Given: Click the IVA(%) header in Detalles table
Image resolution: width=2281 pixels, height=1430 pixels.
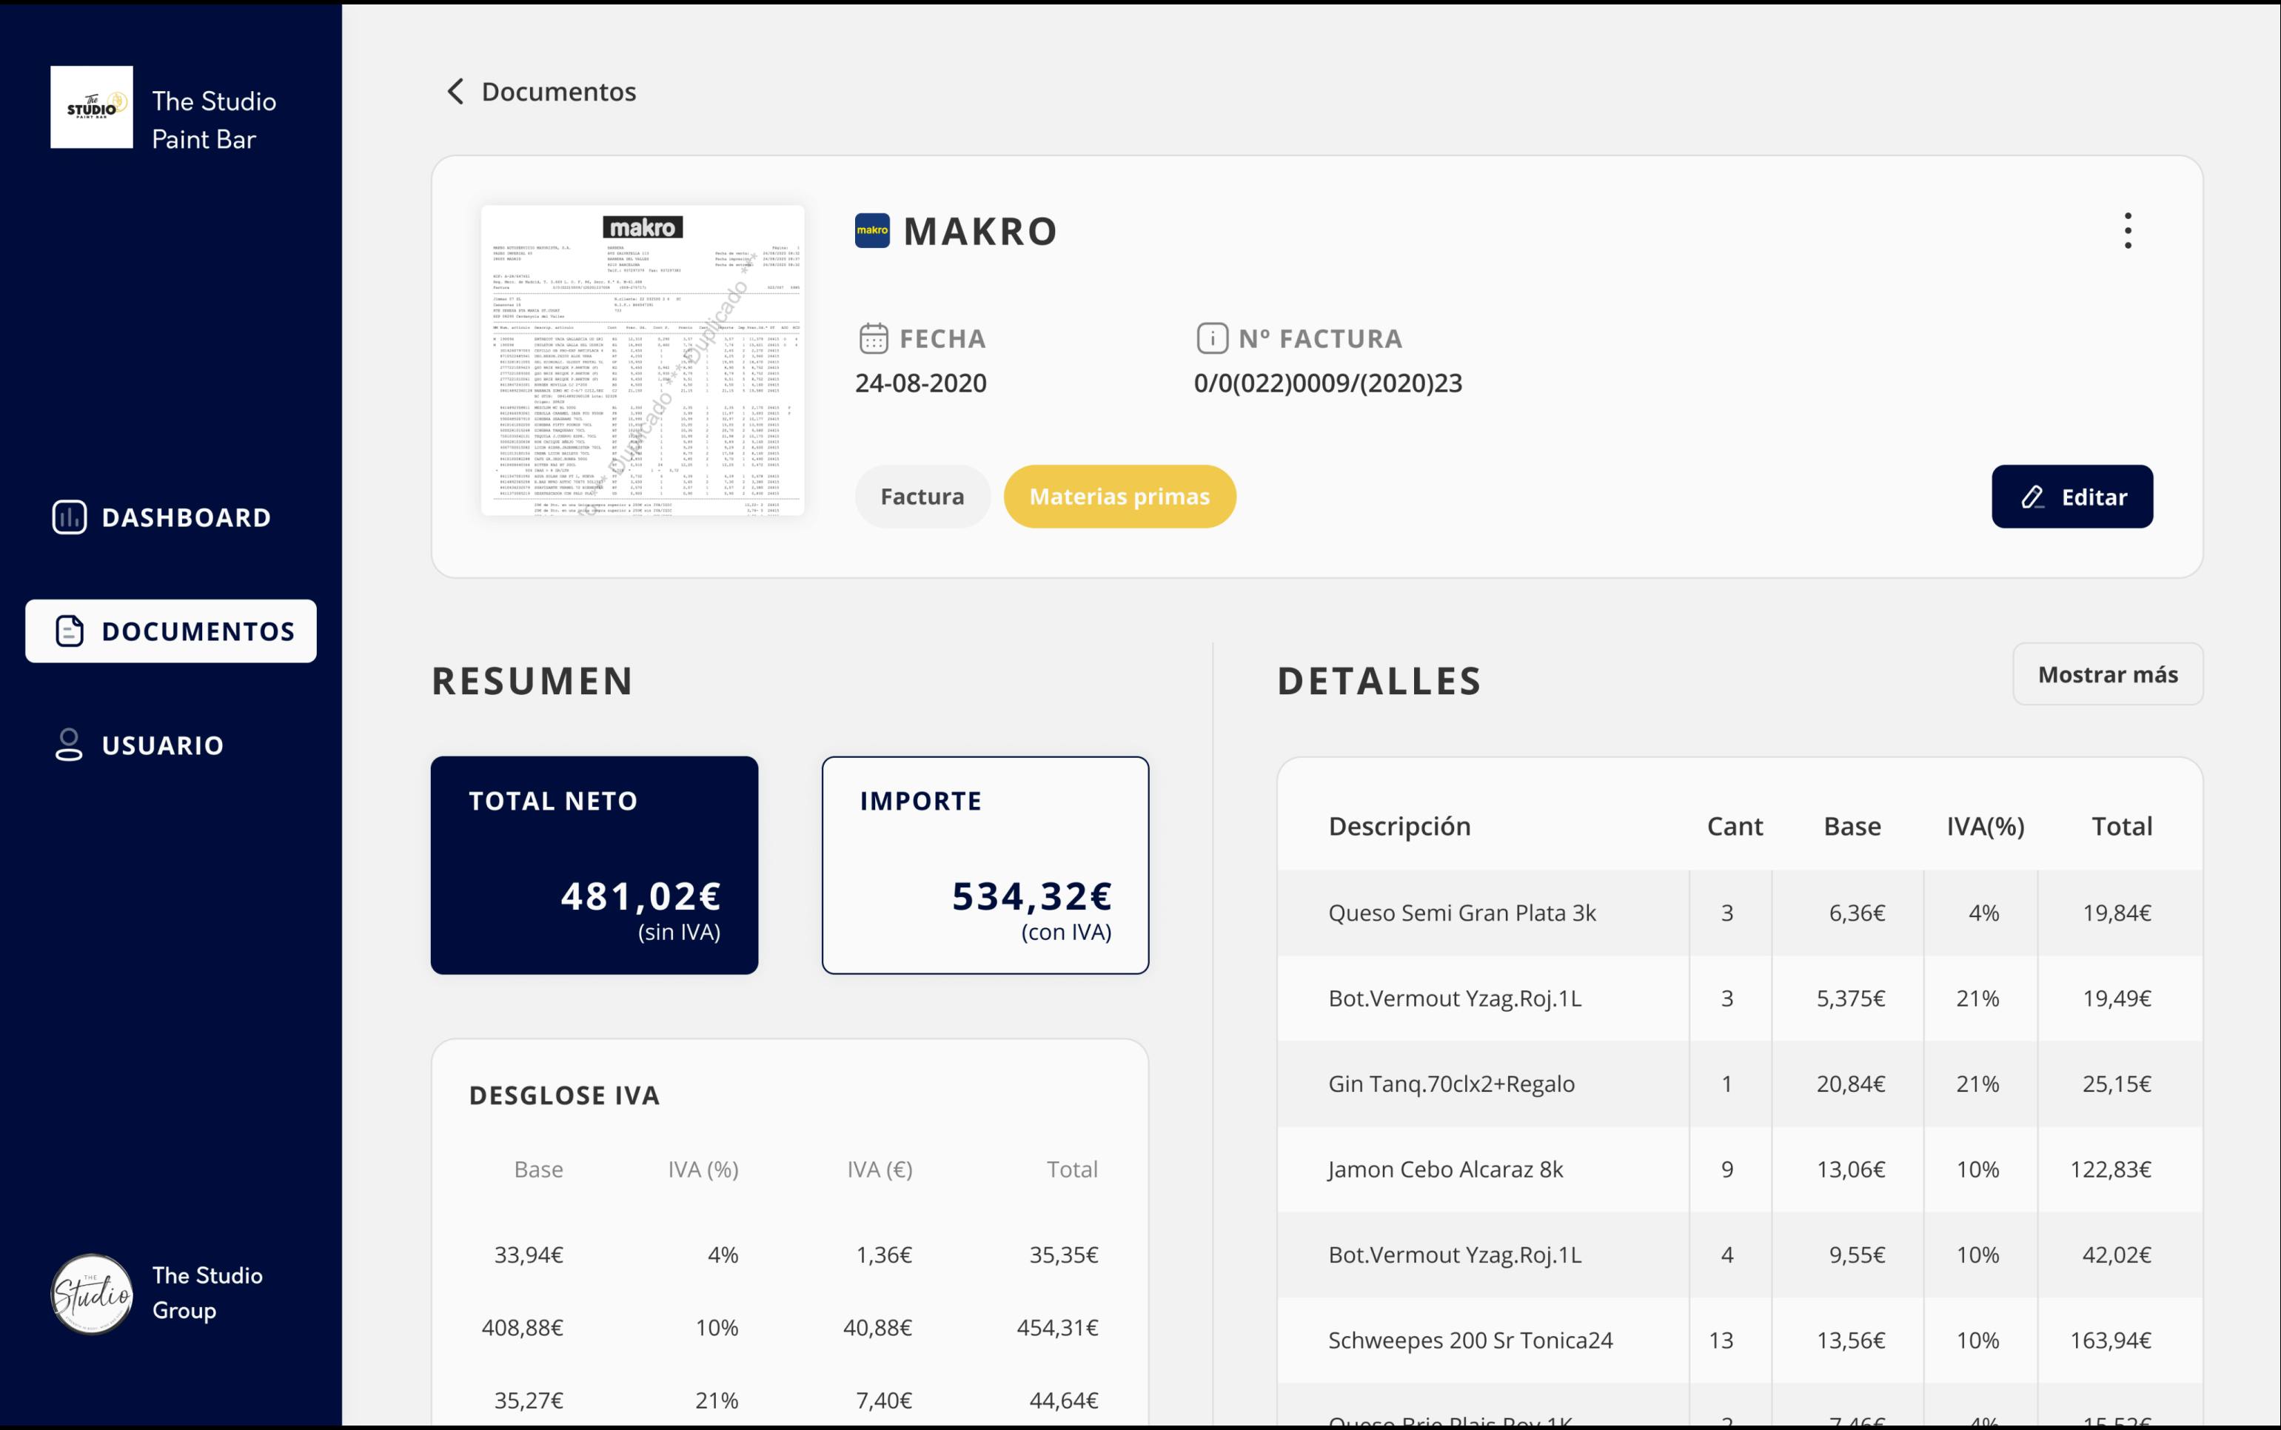Looking at the screenshot, I should coord(1985,827).
